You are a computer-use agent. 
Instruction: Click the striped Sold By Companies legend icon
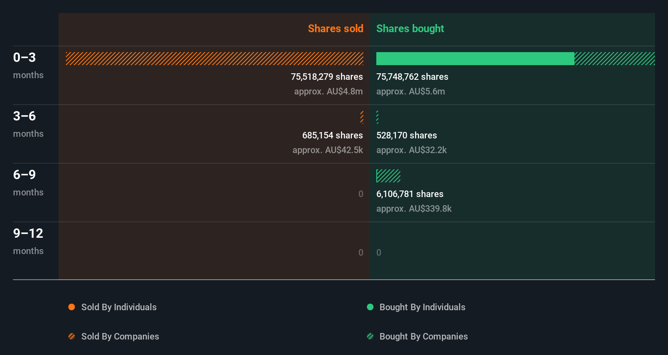(x=72, y=336)
